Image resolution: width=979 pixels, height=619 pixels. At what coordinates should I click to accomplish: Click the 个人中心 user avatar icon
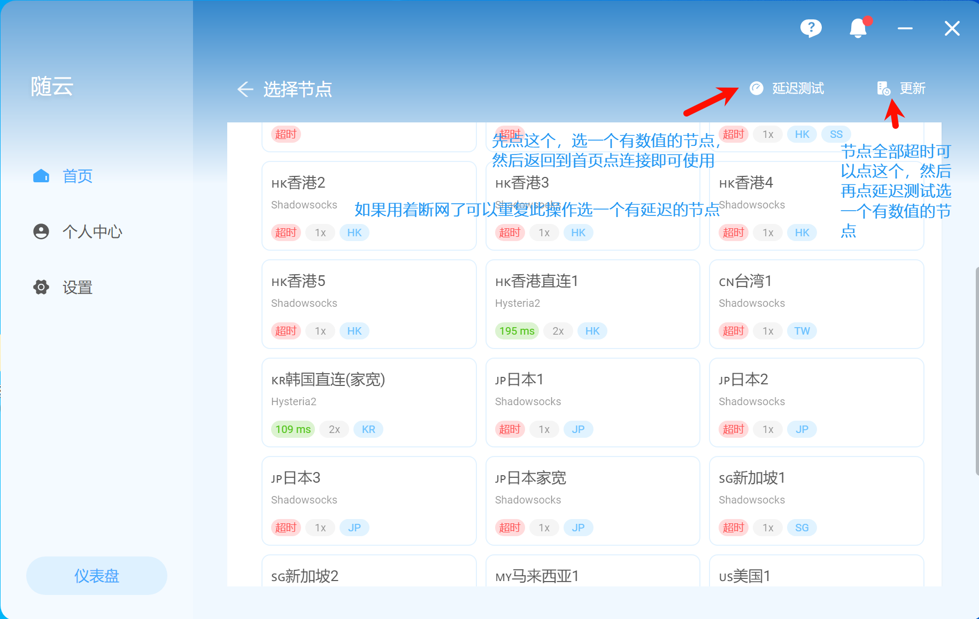41,231
